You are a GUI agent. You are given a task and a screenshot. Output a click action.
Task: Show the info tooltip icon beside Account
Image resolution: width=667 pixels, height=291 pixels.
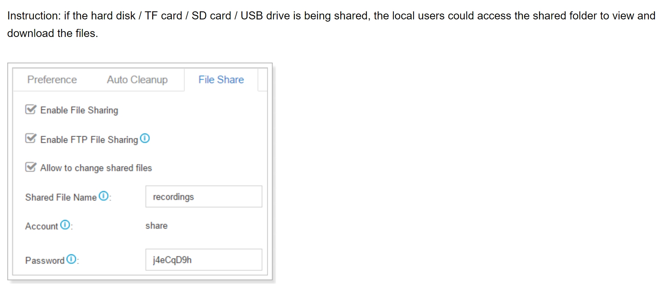(x=65, y=224)
